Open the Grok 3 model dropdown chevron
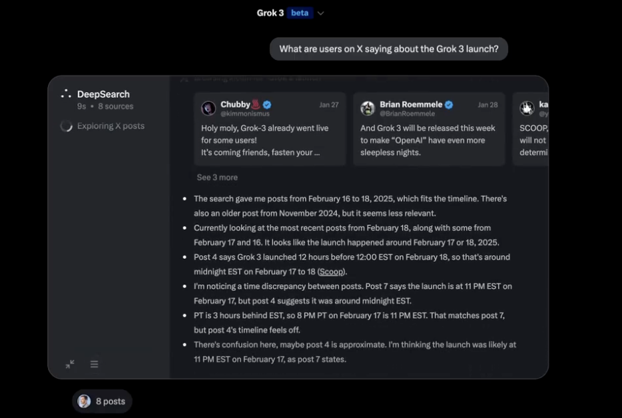This screenshot has height=418, width=622. click(x=320, y=13)
